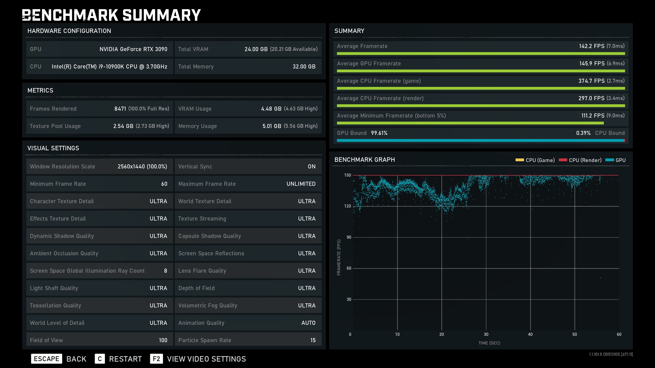RESTART the benchmark run
Image resolution: width=655 pixels, height=368 pixels.
click(125, 359)
